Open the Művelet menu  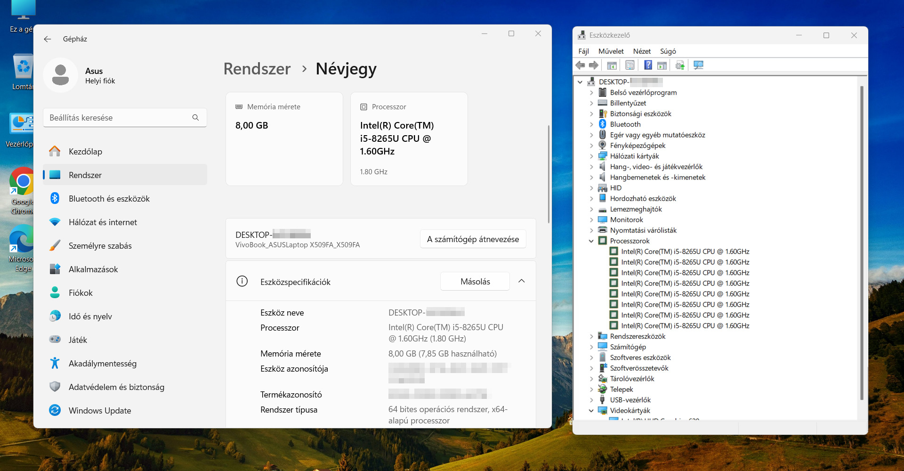[x=611, y=51]
